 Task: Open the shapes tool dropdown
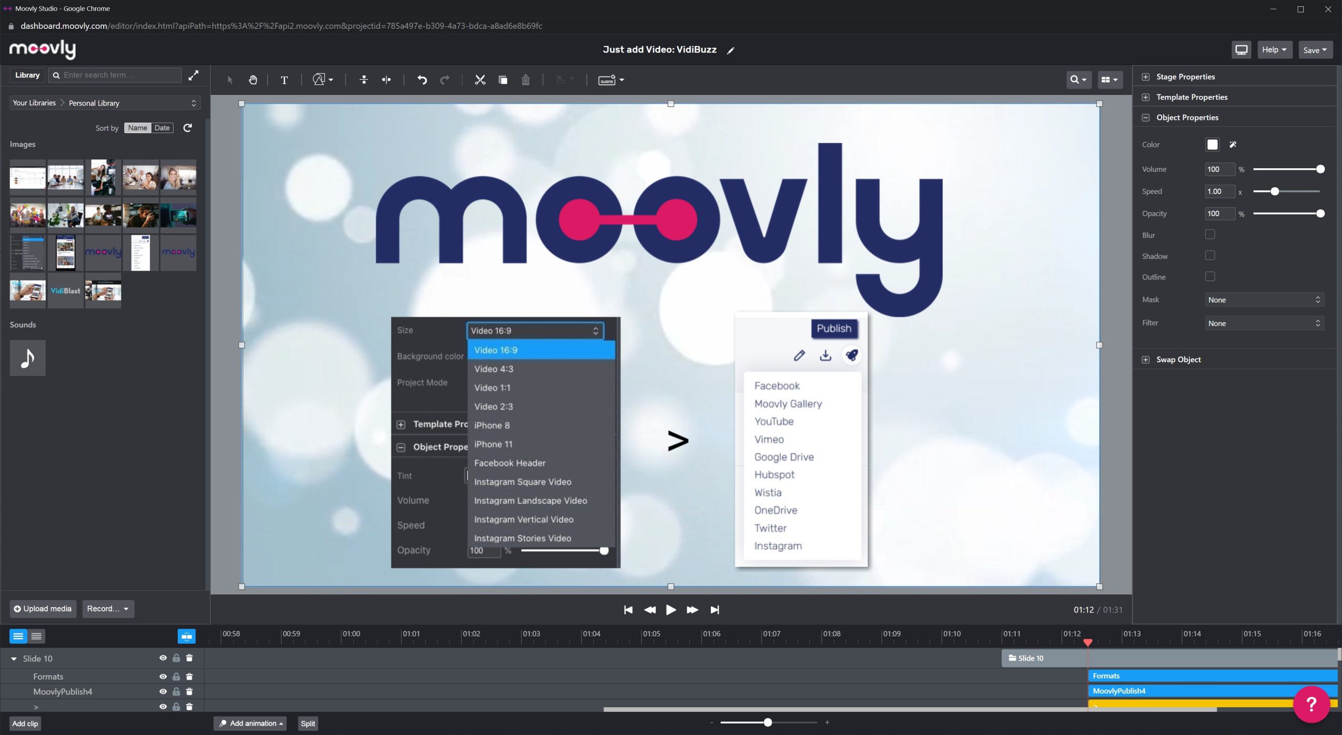click(x=323, y=80)
